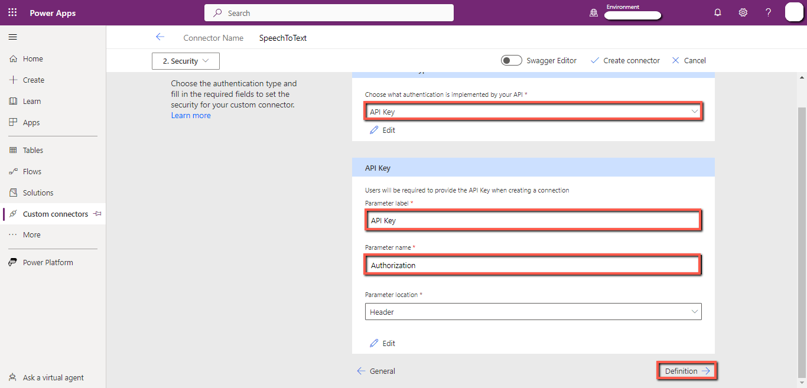Toggle the Swagger Editor switch

512,60
